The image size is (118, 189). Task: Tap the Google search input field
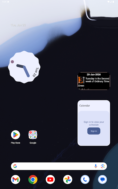tap(59, 166)
